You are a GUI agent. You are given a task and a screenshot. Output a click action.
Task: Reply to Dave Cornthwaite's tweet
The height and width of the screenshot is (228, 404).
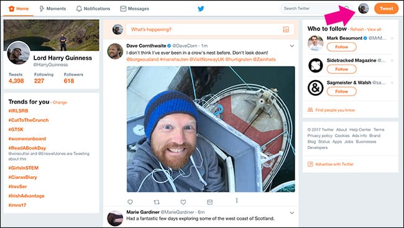click(130, 202)
